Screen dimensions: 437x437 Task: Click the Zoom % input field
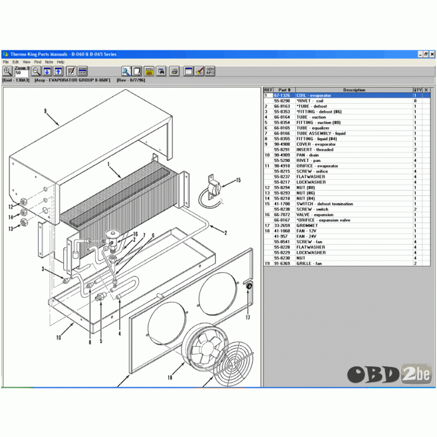coord(22,73)
